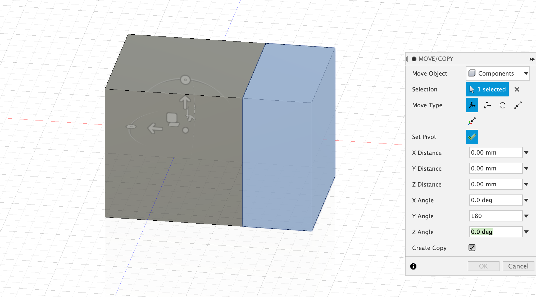Open the command info tooltip
Viewport: 536px width, 297px height.
(x=413, y=266)
